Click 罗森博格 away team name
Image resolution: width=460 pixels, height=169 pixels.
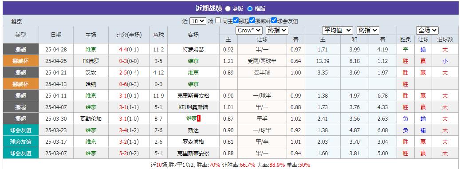[193, 141]
